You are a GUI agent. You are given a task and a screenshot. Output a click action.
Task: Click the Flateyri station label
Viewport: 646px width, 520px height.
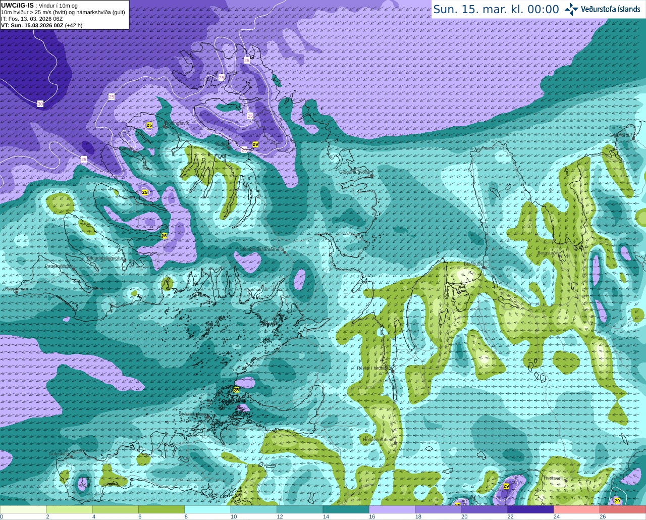click(x=128, y=148)
